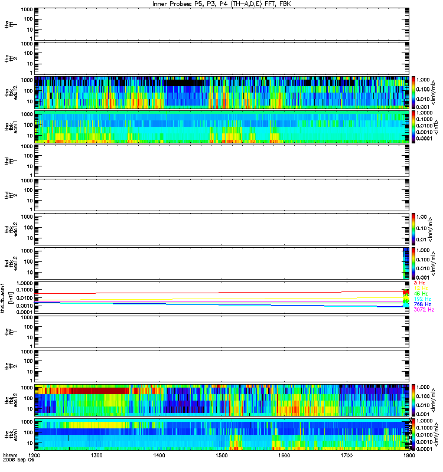This screenshot has height=472, width=443.
Task: Select the 12 Hz legend entry
Action: (421, 289)
